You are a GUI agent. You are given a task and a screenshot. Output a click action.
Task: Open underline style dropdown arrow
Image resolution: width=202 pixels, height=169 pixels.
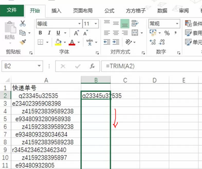tap(65, 33)
